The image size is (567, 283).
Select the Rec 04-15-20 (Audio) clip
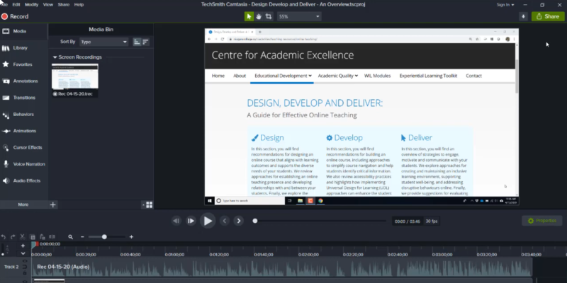pos(282,269)
